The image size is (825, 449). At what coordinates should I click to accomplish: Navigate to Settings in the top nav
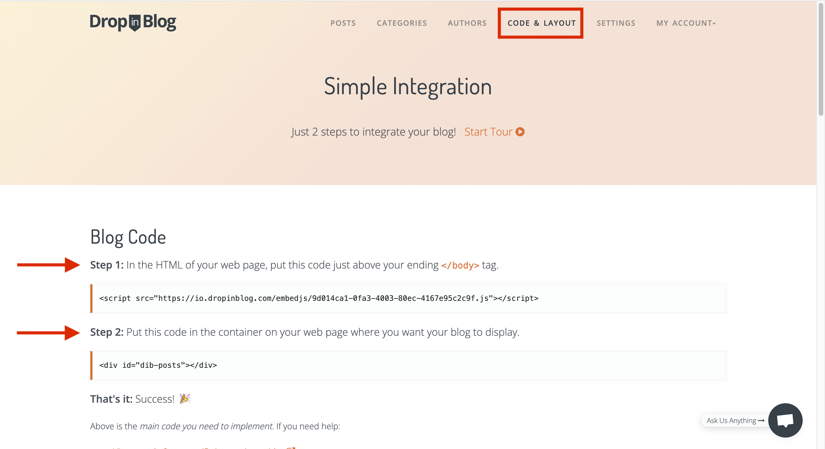616,23
